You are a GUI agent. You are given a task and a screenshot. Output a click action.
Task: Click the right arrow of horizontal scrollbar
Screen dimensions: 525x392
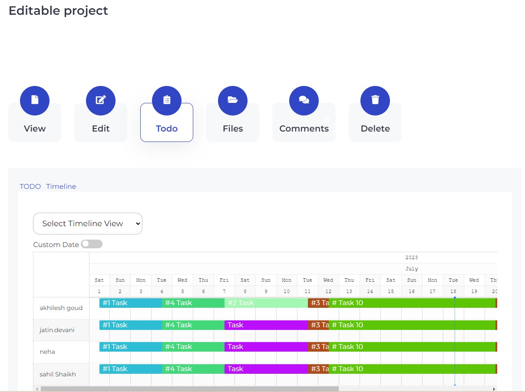pos(494,389)
